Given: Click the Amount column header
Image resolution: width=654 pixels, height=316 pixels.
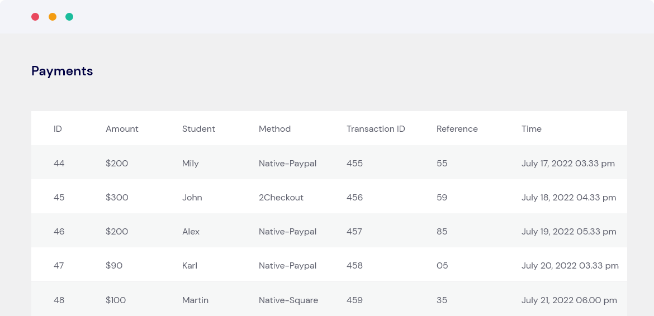Looking at the screenshot, I should pyautogui.click(x=122, y=129).
